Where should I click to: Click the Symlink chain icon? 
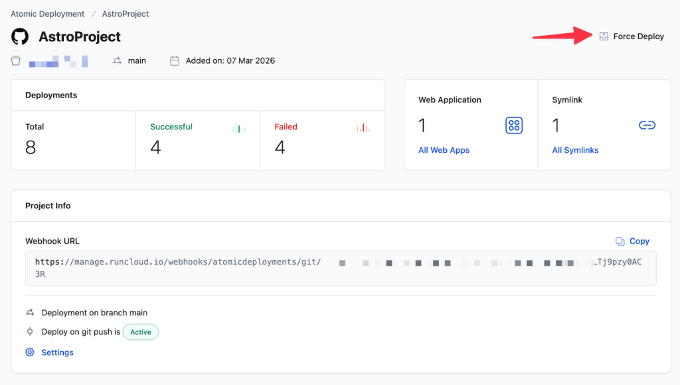click(647, 125)
